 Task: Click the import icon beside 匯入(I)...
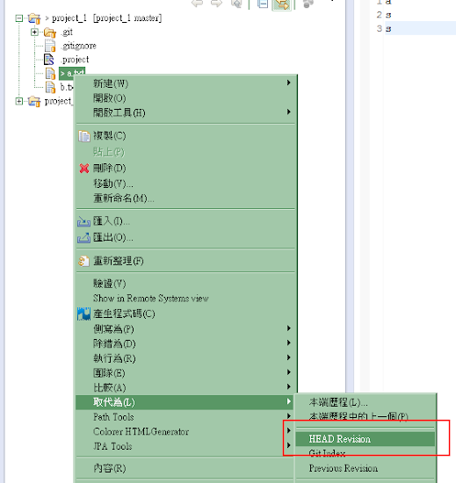pyautogui.click(x=83, y=221)
